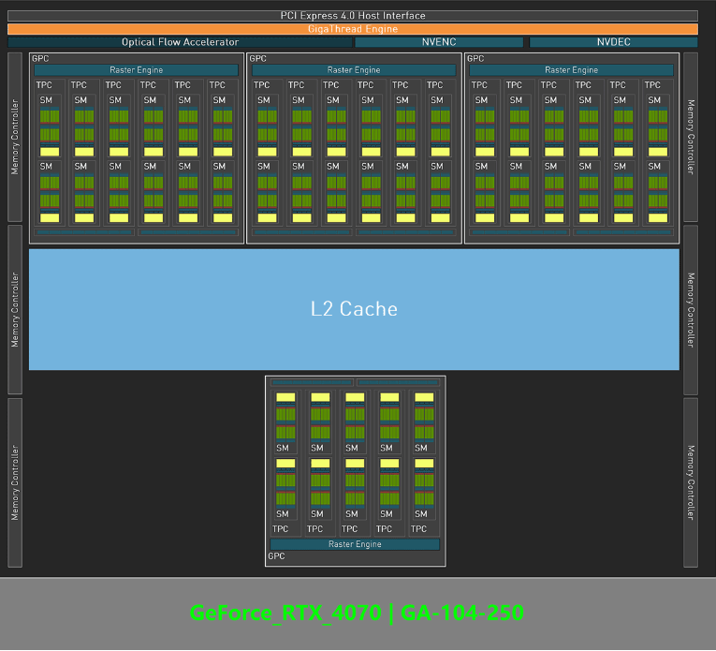
Task: Select the orange GigaThread Engine bar
Action: (x=353, y=29)
